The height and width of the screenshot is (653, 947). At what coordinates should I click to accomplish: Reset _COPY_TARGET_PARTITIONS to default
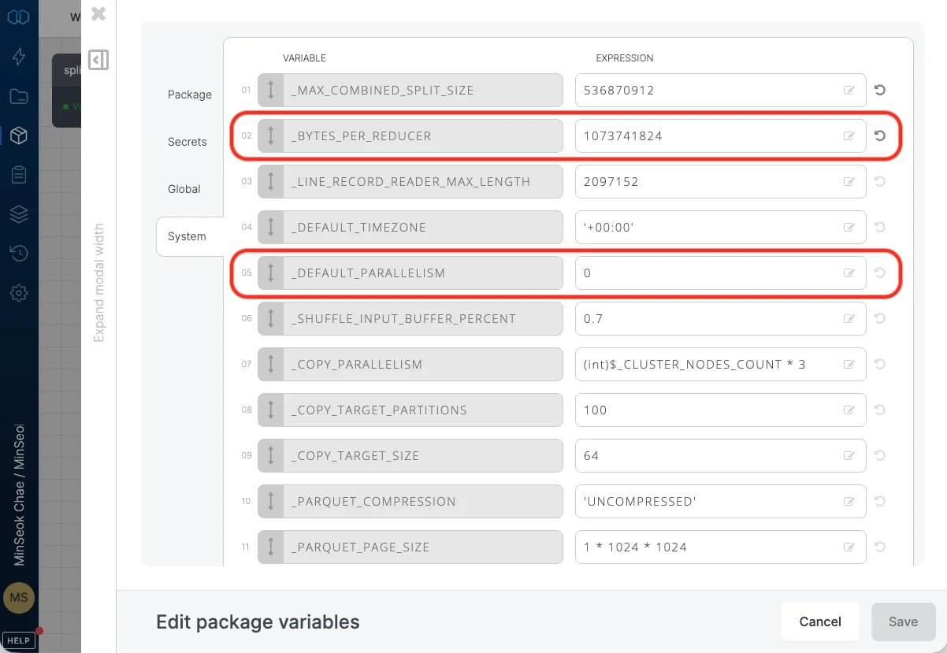pos(880,410)
